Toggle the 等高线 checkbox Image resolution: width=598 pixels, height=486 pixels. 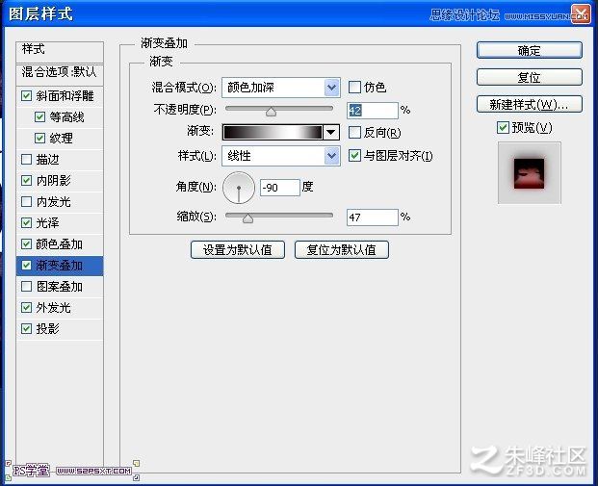tap(39, 116)
